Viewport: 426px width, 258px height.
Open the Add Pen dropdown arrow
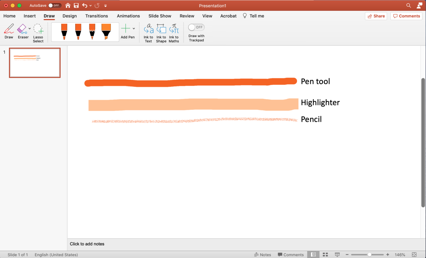(x=134, y=28)
